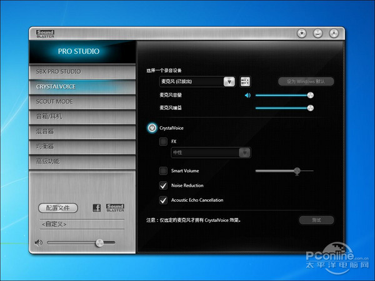
Task: Uncheck the Noise Reduction checkbox
Action: 163,185
